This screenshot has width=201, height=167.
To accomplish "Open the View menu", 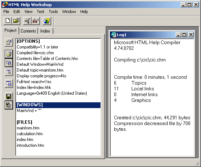I will 28,12.
